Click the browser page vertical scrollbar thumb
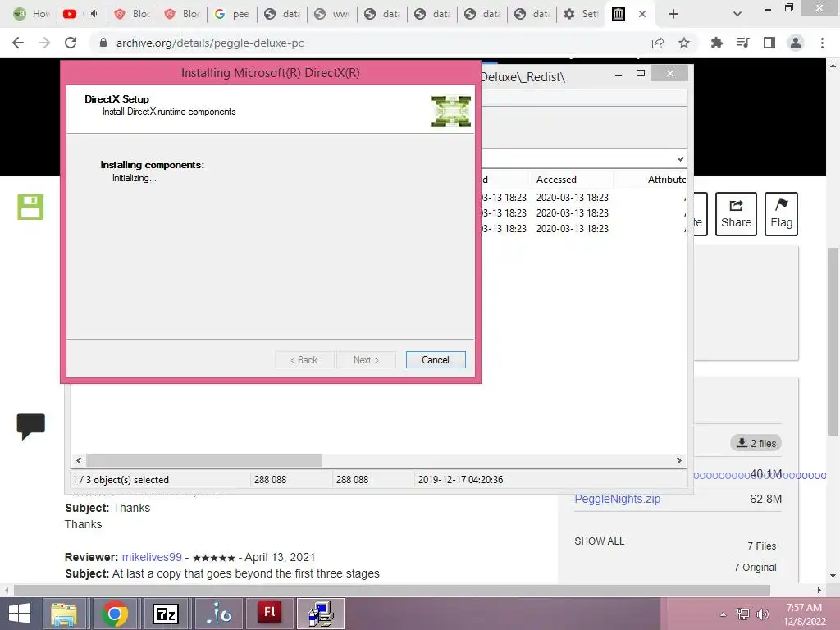 (833, 341)
